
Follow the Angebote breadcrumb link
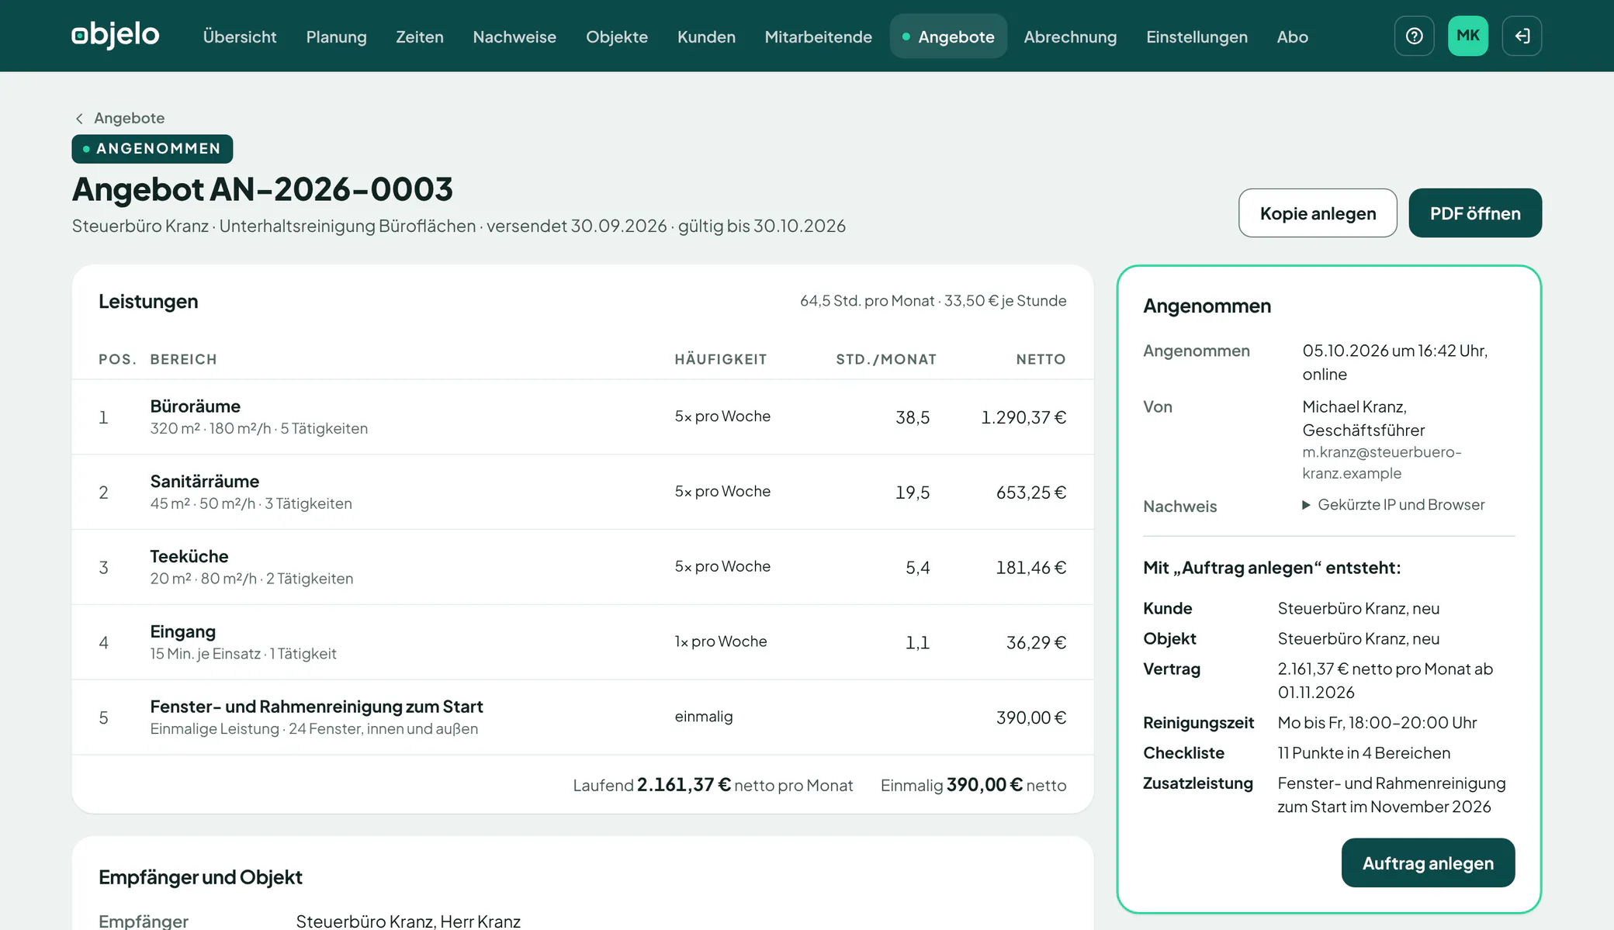[129, 118]
